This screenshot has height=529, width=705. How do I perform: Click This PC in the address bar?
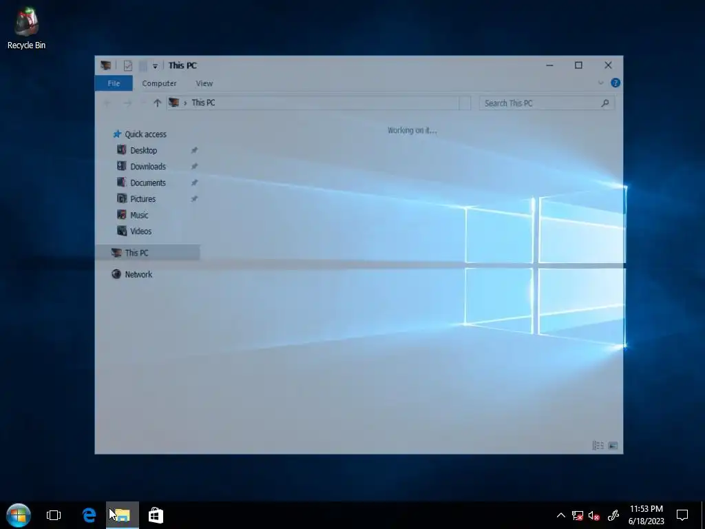(x=203, y=103)
